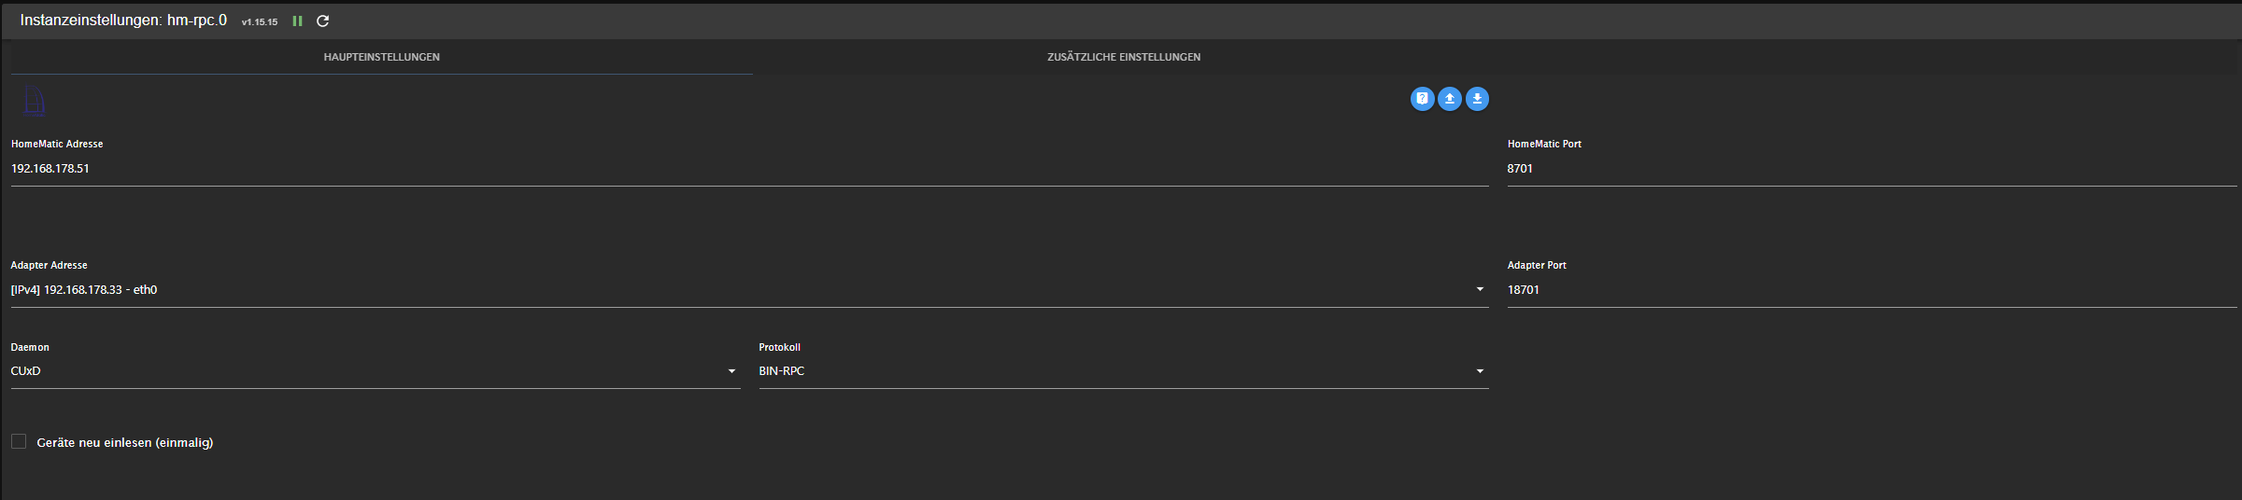
Task: Click the restart instance refresh icon
Action: click(323, 21)
